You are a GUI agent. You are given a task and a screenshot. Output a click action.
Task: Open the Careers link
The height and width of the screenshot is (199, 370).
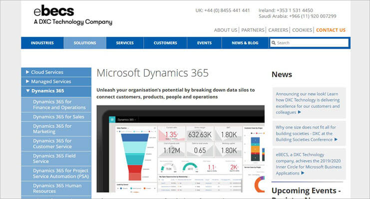[x=278, y=30]
